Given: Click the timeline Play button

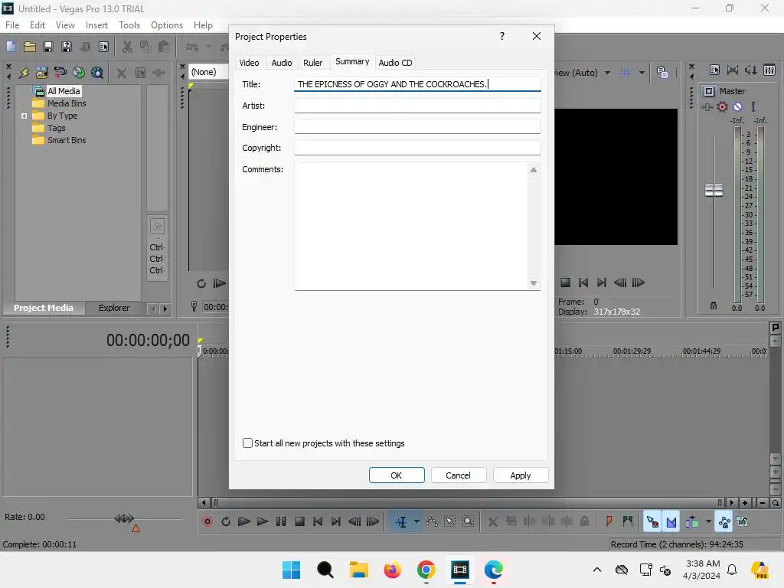Looking at the screenshot, I should coord(263,521).
